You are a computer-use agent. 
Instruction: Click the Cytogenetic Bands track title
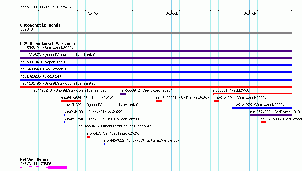coord(40,25)
